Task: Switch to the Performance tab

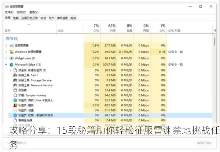Action: pos(16,18)
